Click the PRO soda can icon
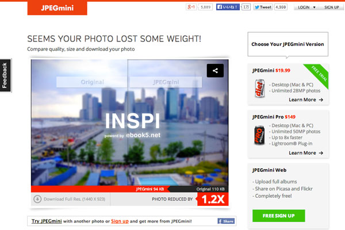The image size is (345, 230). tap(259, 135)
